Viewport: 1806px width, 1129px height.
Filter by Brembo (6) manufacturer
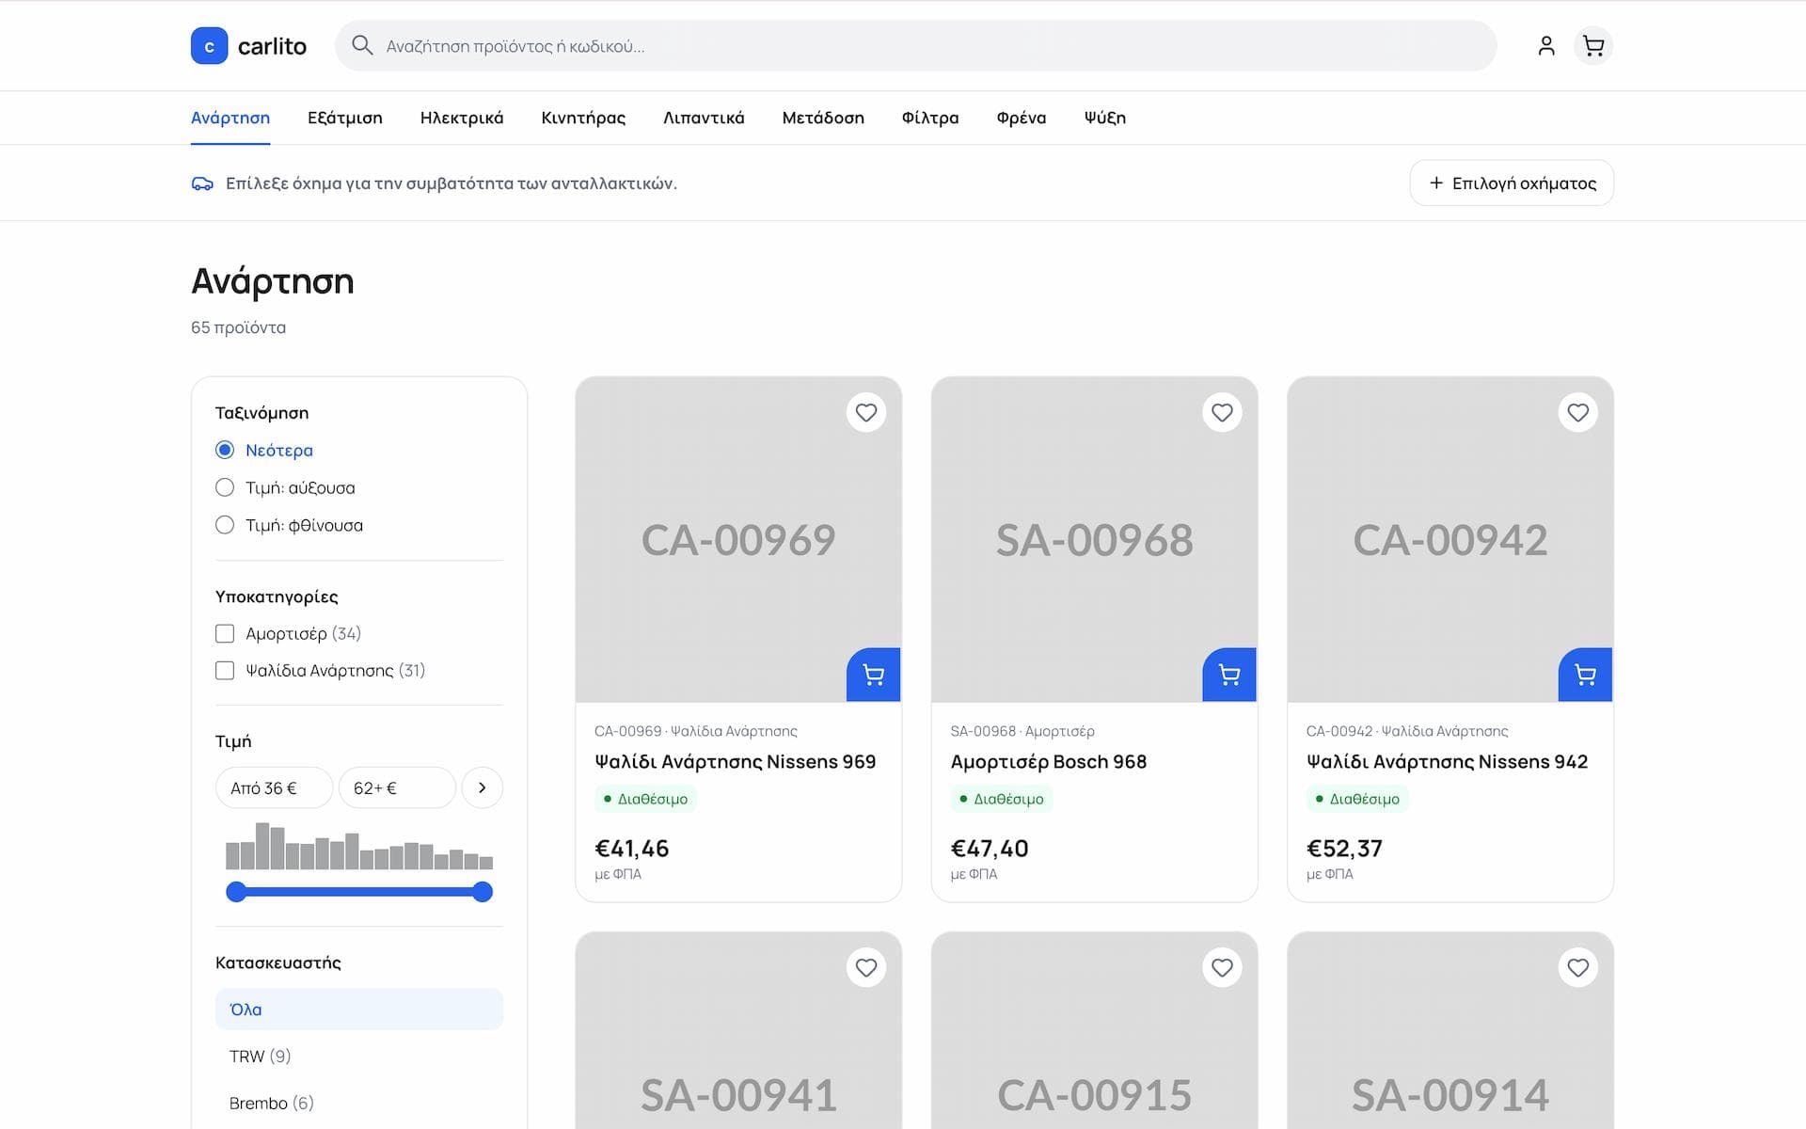coord(359,1103)
